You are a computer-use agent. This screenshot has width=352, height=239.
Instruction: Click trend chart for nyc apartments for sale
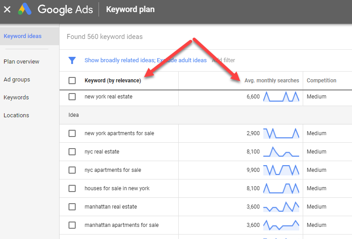281,170
